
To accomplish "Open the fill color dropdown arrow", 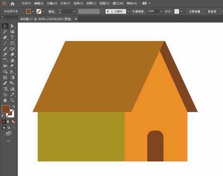I will point(33,12).
